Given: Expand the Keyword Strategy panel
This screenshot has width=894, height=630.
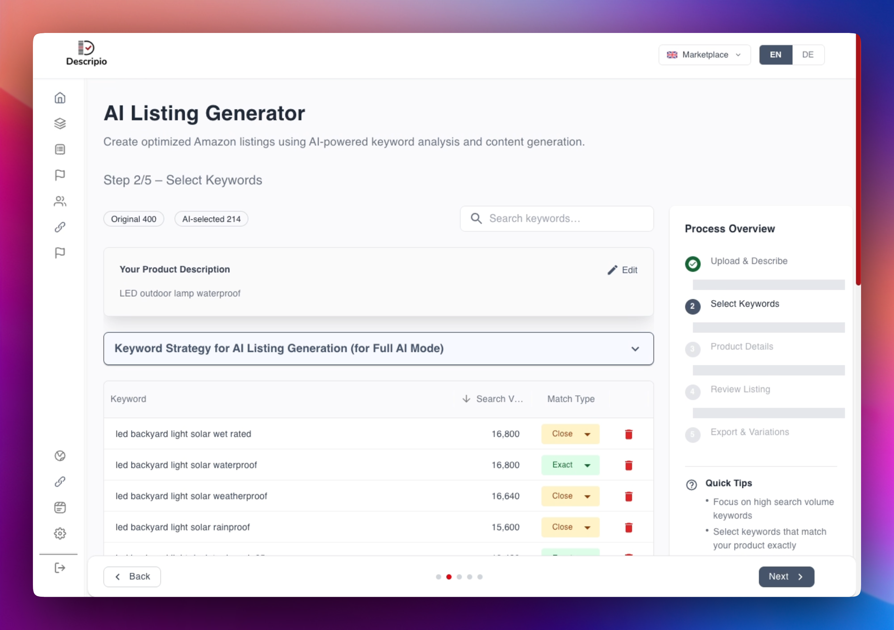Looking at the screenshot, I should (636, 349).
